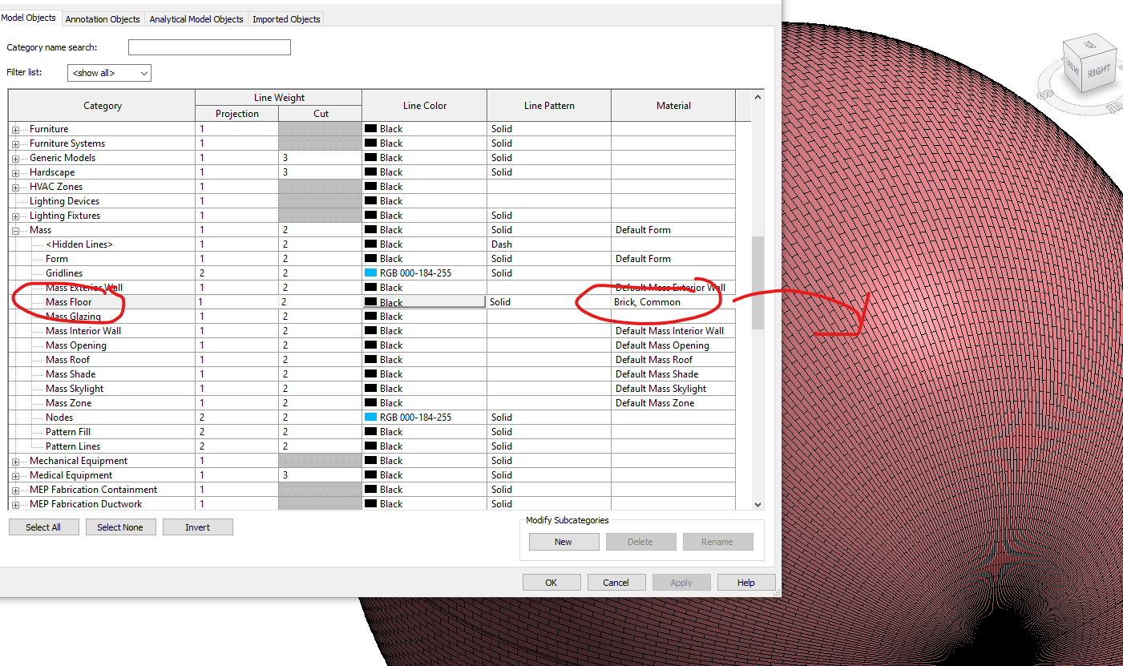Confirm the dialog with OK
Image resolution: width=1123 pixels, height=666 pixels.
pyautogui.click(x=551, y=583)
